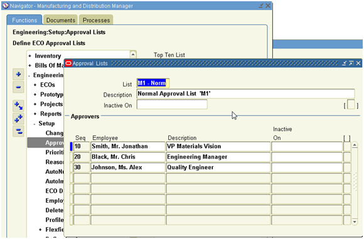Image resolution: width=364 pixels, height=239 pixels.
Task: Expand the ECOs tree node
Action: (35, 85)
